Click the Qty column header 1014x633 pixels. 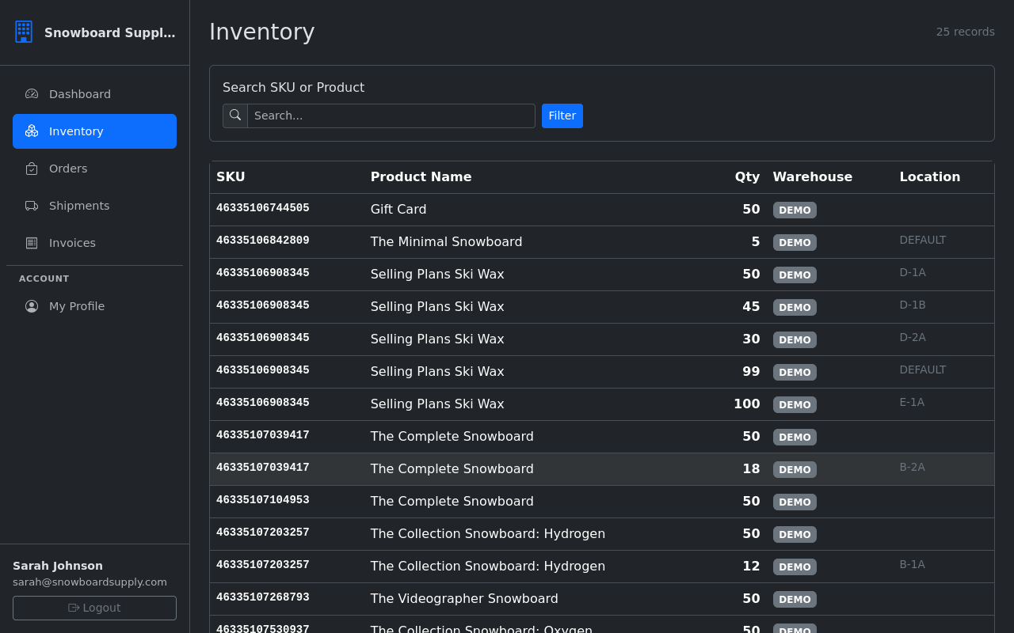tap(747, 176)
